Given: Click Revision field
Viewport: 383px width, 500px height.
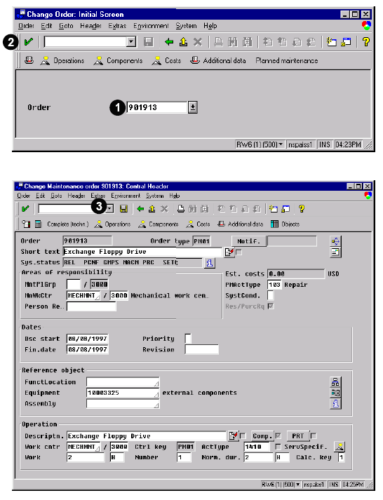Looking at the screenshot, I should tap(202, 349).
